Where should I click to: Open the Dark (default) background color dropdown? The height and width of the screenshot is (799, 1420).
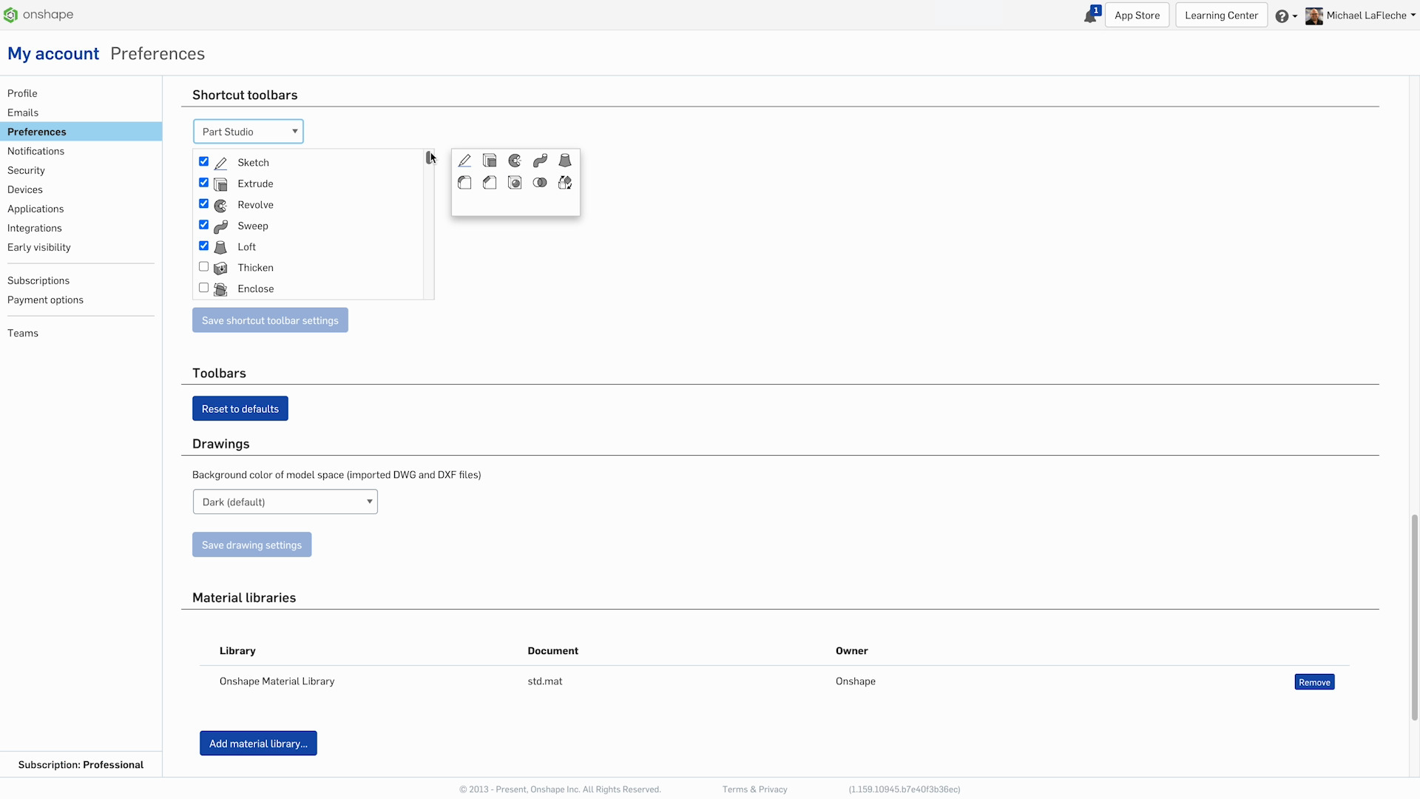tap(285, 502)
